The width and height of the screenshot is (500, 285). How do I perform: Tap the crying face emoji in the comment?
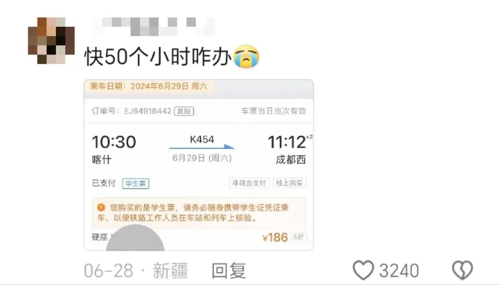coord(246,57)
